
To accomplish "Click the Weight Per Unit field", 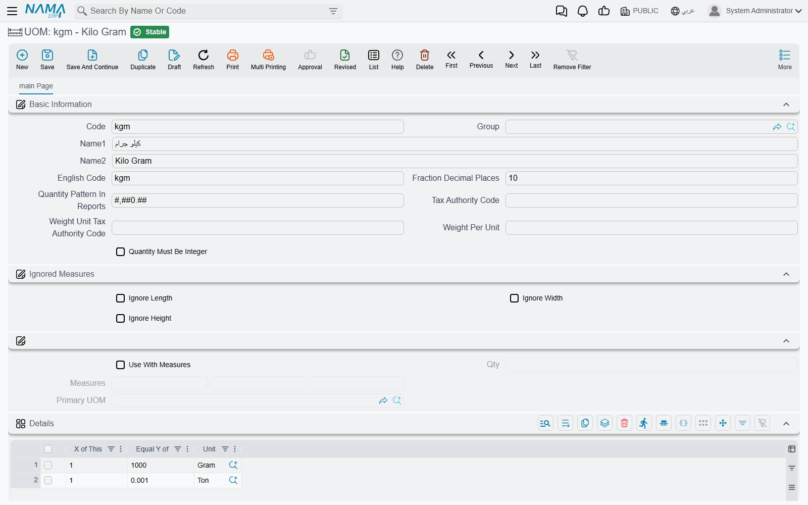I will pyautogui.click(x=651, y=228).
